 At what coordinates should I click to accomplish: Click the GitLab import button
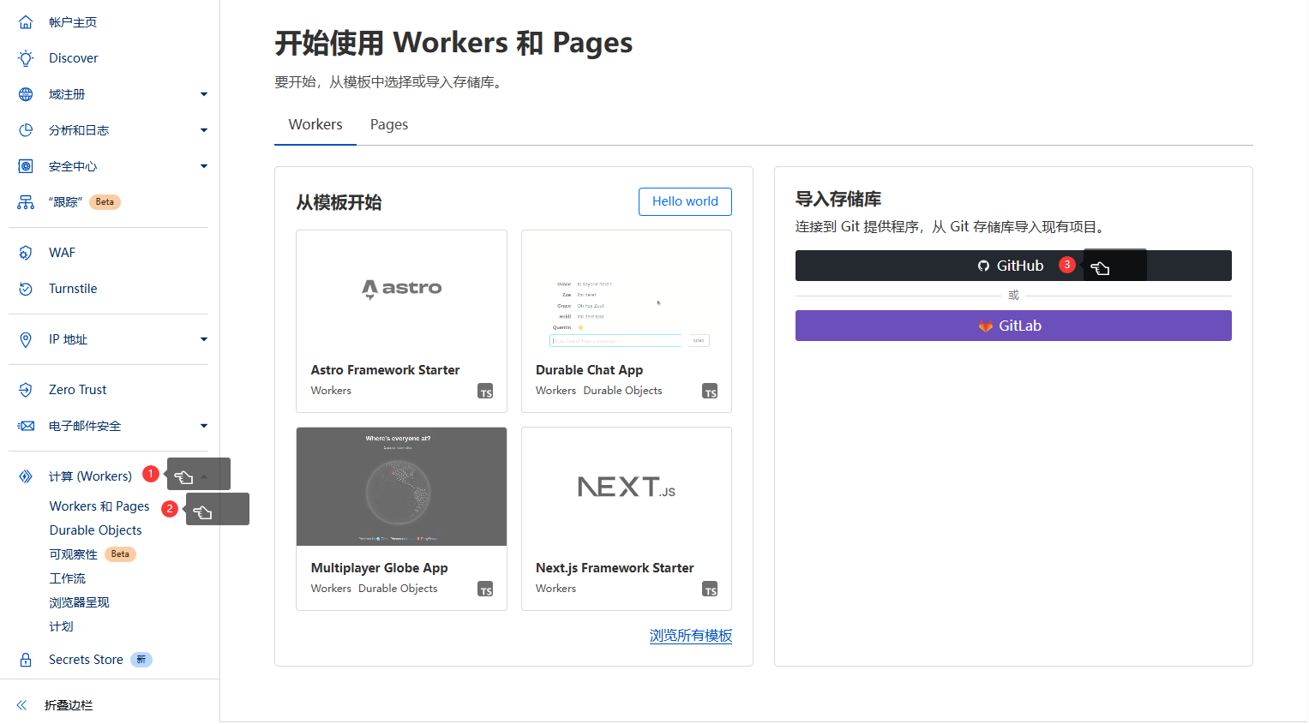click(1012, 326)
